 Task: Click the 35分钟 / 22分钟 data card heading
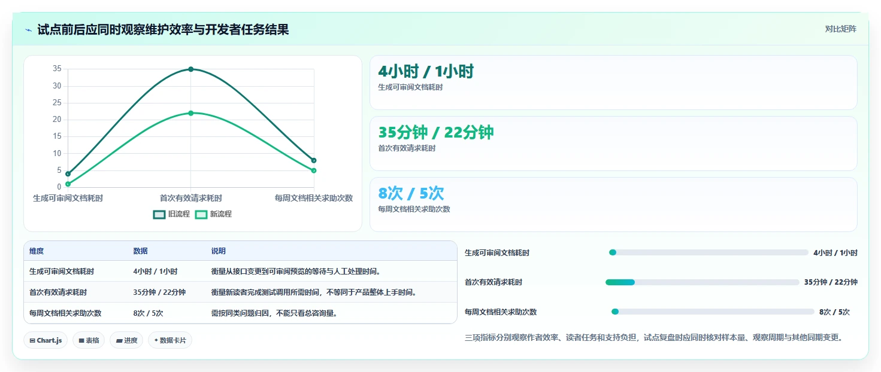pyautogui.click(x=436, y=133)
